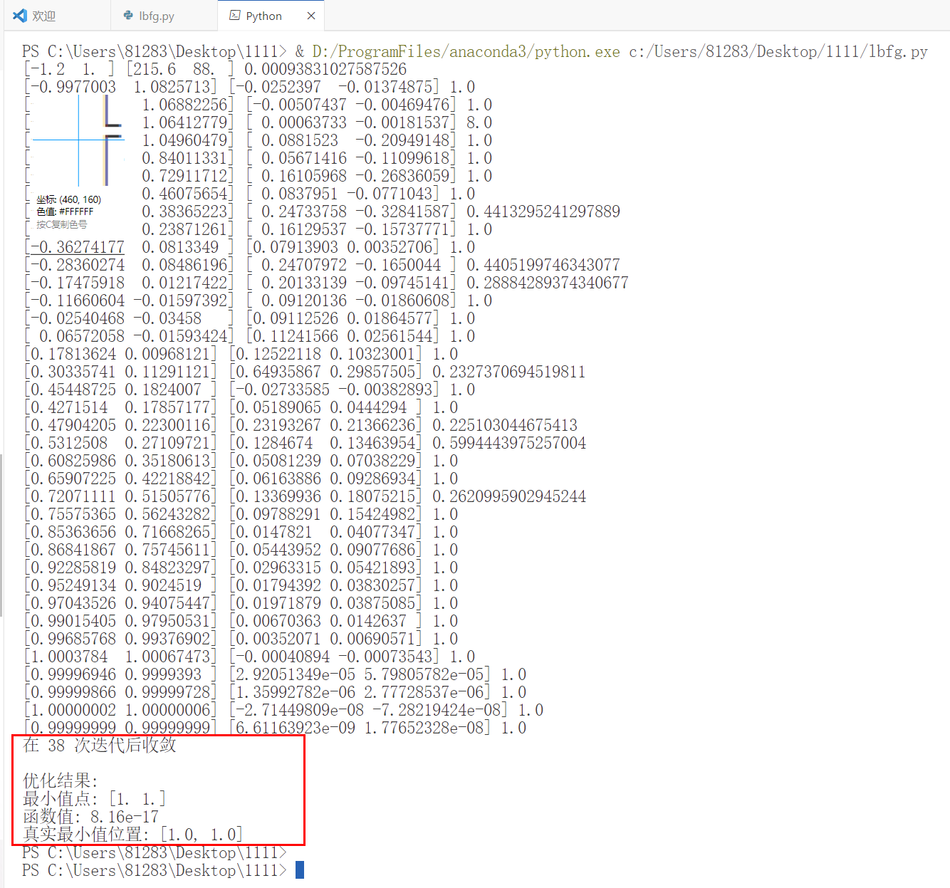
Task: Click the "色值: #FFFFFF" color readout
Action: click(x=65, y=211)
